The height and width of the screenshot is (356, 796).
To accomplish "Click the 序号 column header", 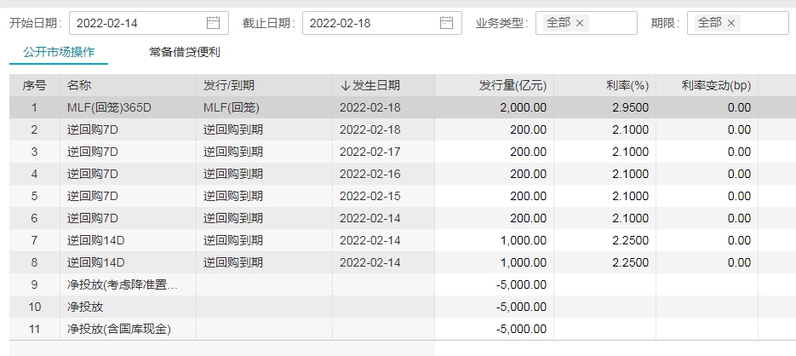I will pyautogui.click(x=34, y=85).
